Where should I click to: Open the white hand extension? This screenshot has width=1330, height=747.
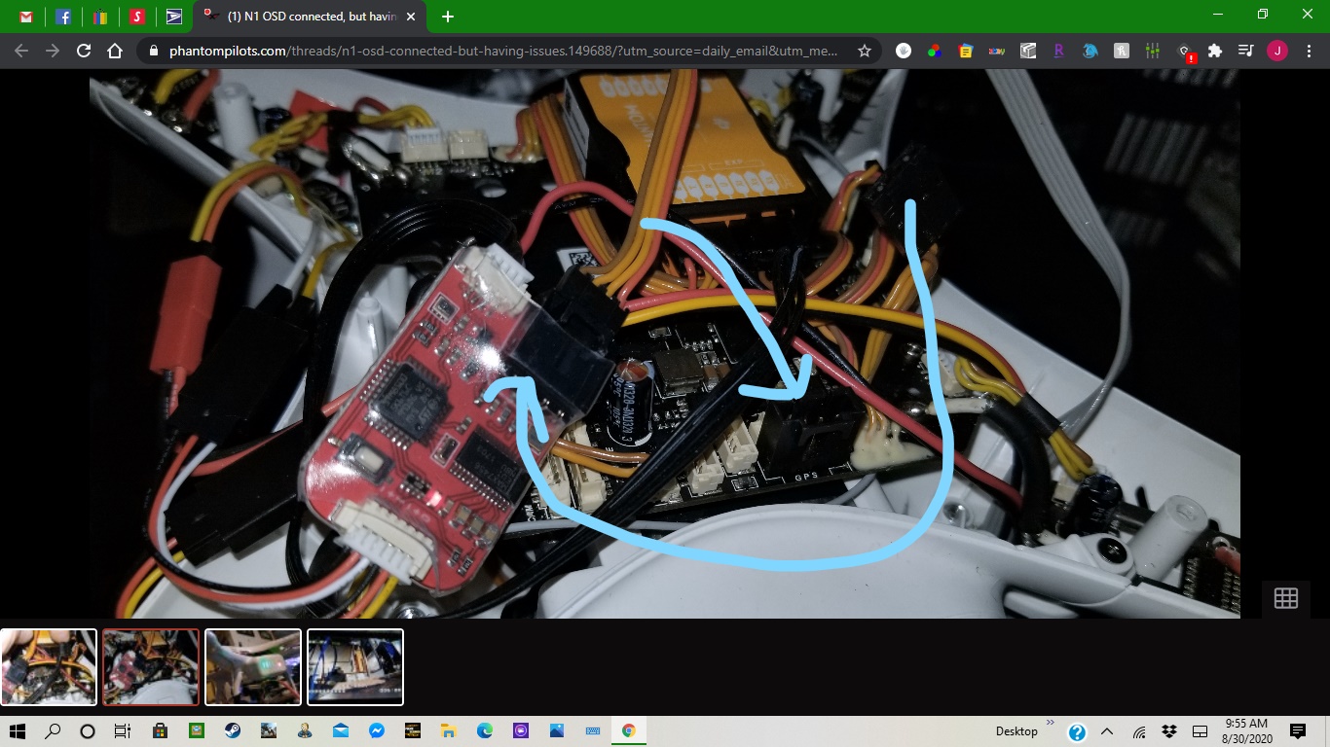coord(904,51)
